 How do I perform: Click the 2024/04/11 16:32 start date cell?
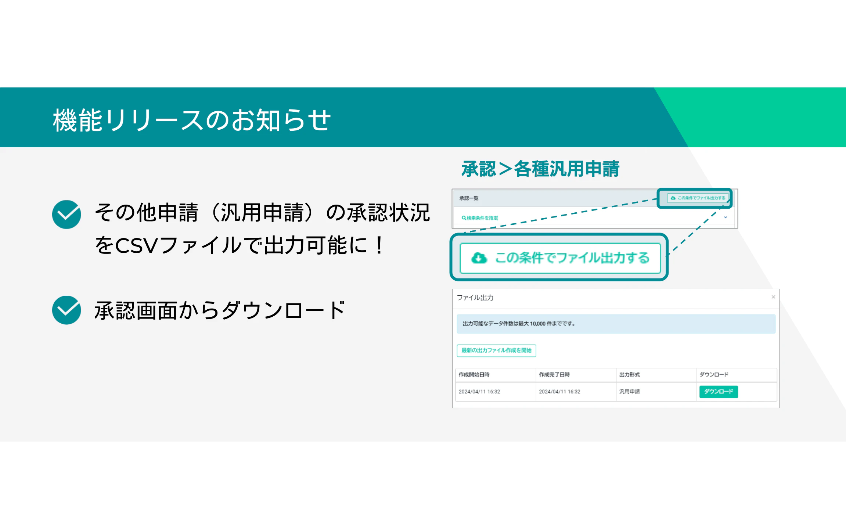479,392
